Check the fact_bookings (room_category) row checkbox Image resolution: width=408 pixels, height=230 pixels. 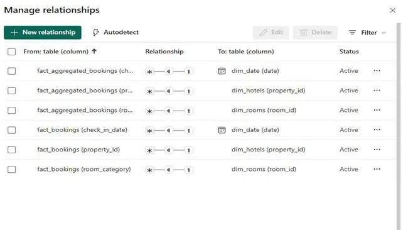12,170
